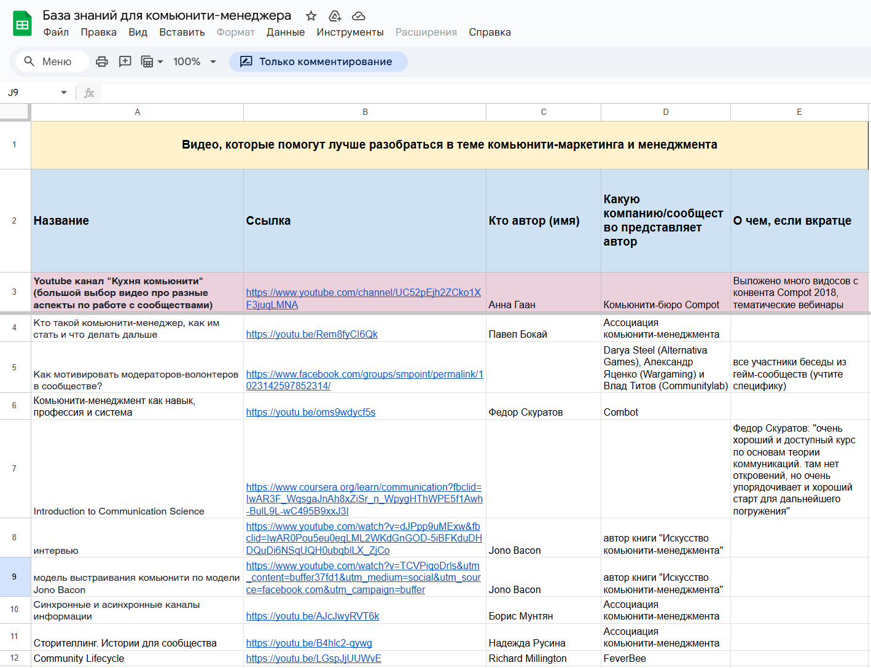
Task: Open the youtu.be/oms9wdycf5s link
Action: point(310,412)
